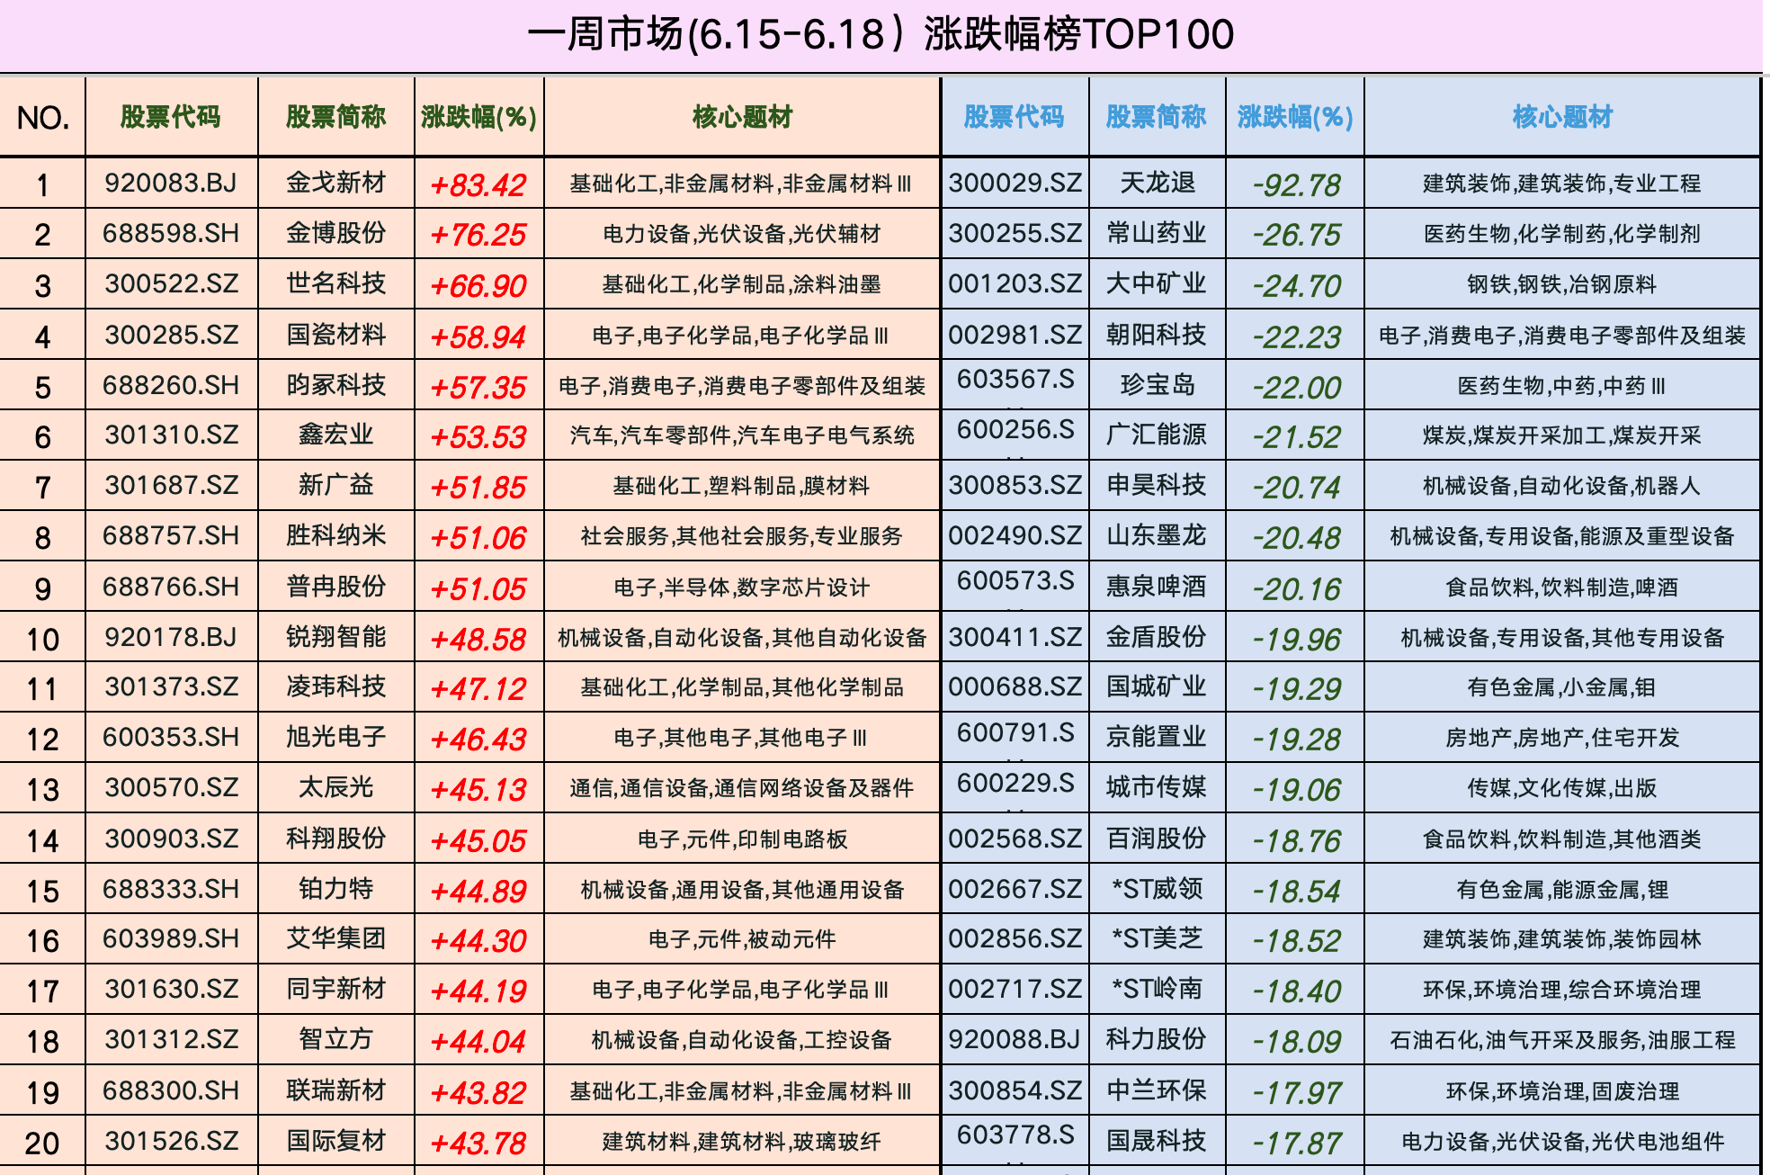This screenshot has width=1770, height=1175.
Task: Click stock name 百润股份
Action: 1157,839
